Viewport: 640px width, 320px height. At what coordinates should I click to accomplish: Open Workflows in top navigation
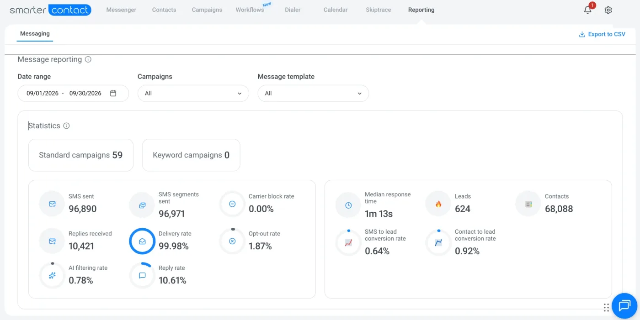point(250,10)
